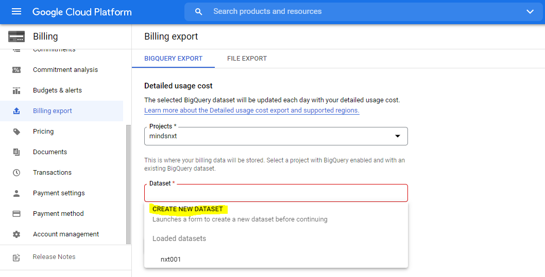Click the Pricing tag icon
The image size is (545, 277).
16,132
